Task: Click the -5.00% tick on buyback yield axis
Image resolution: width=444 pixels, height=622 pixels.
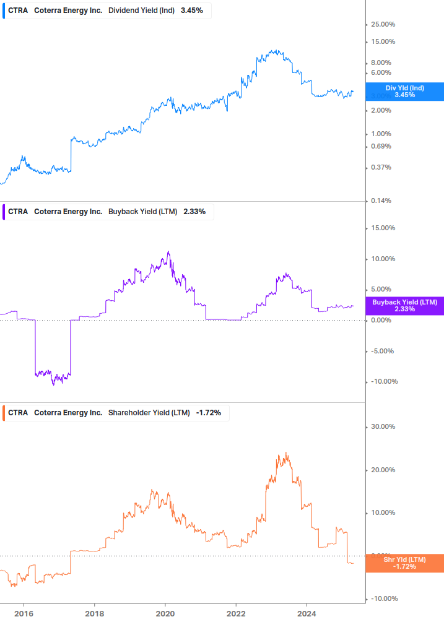Action: pos(383,351)
